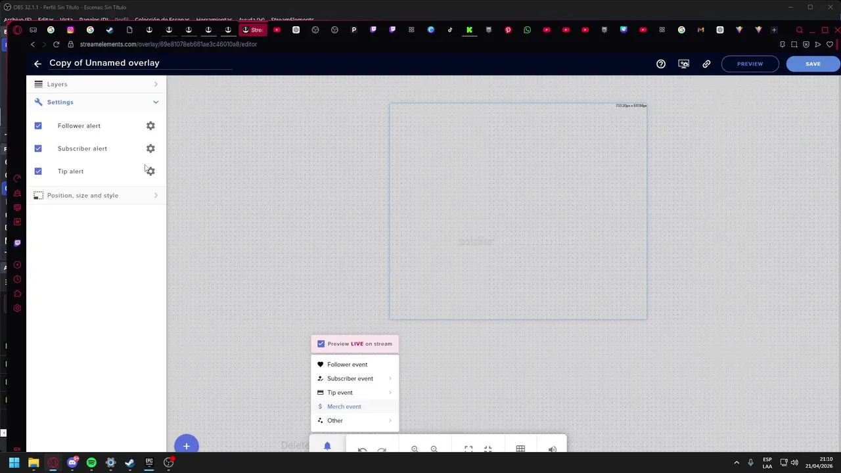Open Discord from taskbar

tap(72, 462)
